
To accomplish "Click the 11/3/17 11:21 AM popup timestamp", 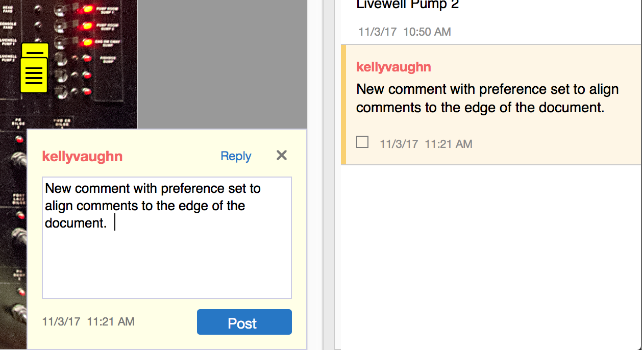I will (x=88, y=321).
